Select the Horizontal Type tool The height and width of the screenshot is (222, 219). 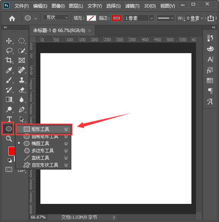click(x=9, y=119)
